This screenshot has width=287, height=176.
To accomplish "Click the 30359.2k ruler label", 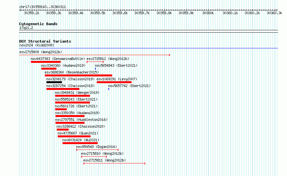I will 32,13.
